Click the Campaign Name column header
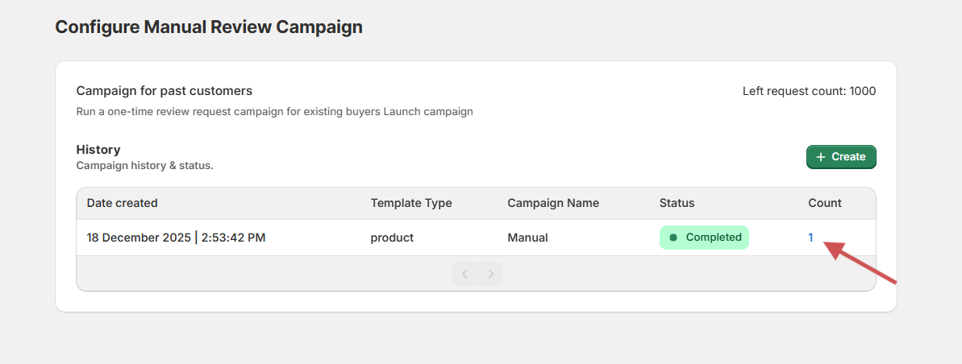This screenshot has width=962, height=364. [x=553, y=203]
